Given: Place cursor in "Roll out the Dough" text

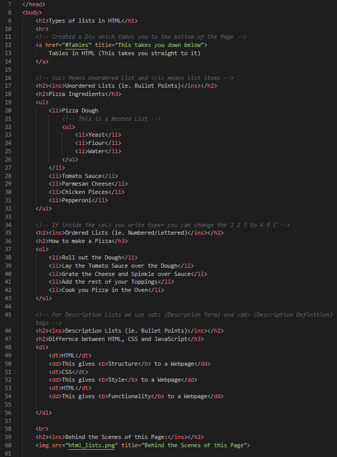Looking at the screenshot, I should tap(92, 257).
